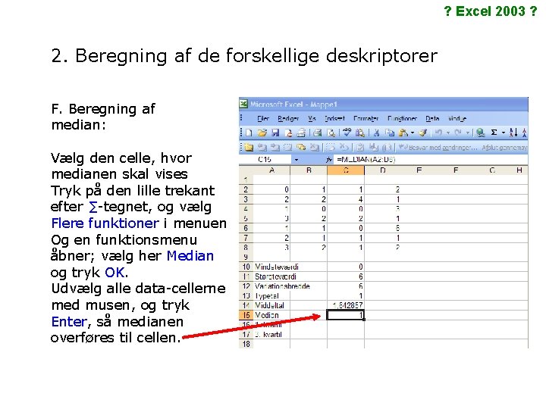
Task: Select highlighted row 15 header
Action: [x=246, y=315]
